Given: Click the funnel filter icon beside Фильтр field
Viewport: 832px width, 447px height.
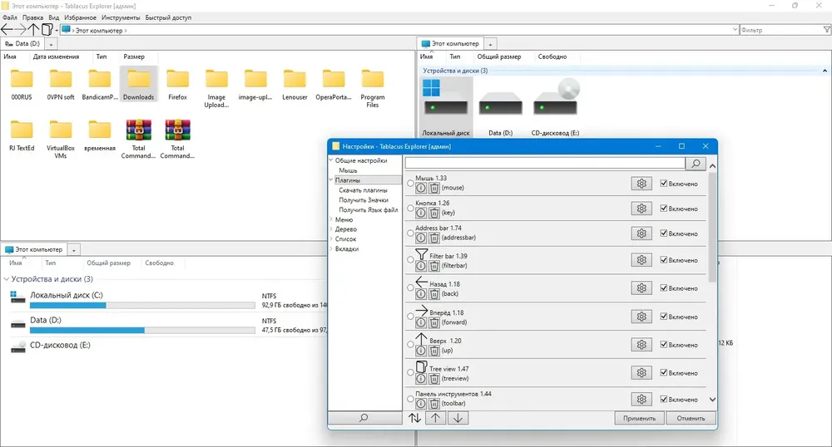Looking at the screenshot, I should [x=827, y=30].
